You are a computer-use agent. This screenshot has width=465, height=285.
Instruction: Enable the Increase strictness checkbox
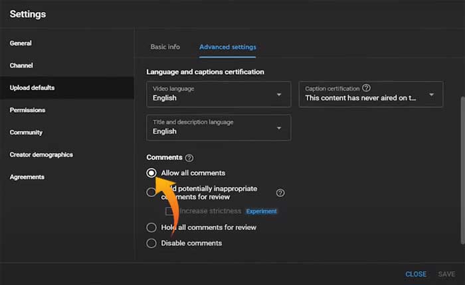click(170, 211)
